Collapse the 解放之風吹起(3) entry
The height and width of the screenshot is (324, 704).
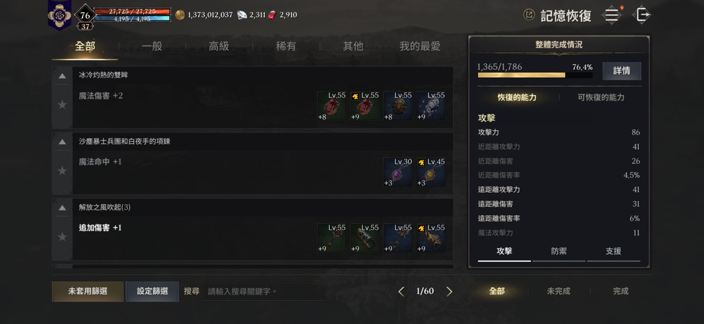(x=62, y=207)
